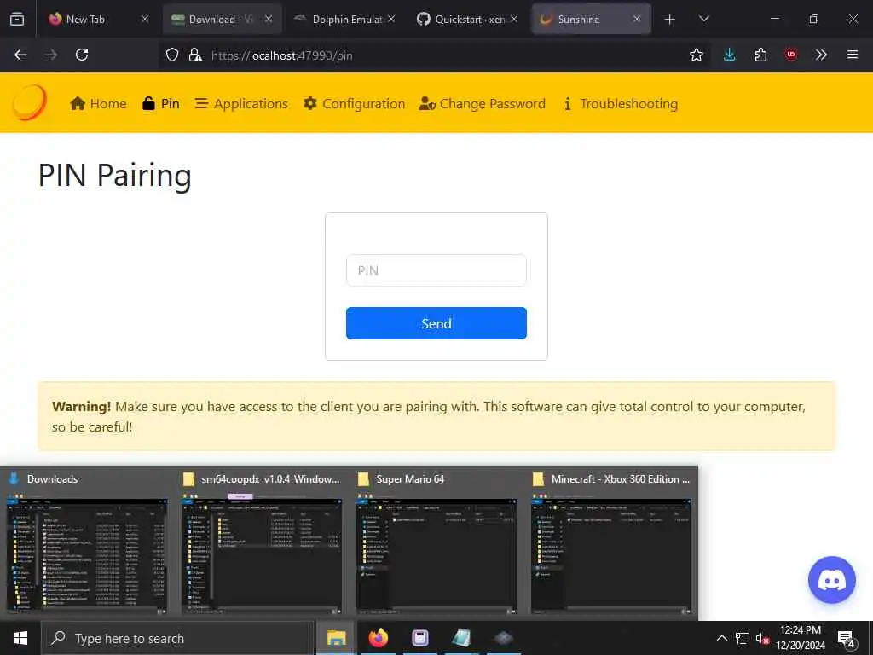The height and width of the screenshot is (655, 873).
Task: Open a new browser tab
Action: [670, 20]
